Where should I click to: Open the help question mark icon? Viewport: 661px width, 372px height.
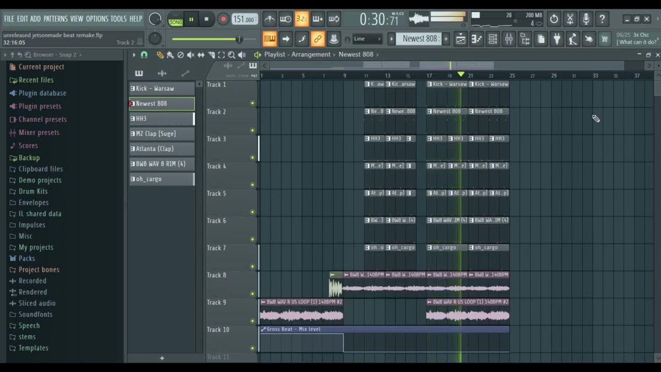[x=602, y=20]
